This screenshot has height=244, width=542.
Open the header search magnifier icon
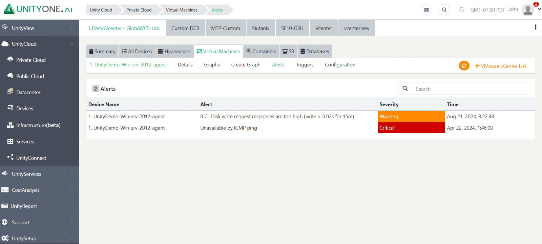tap(444, 10)
